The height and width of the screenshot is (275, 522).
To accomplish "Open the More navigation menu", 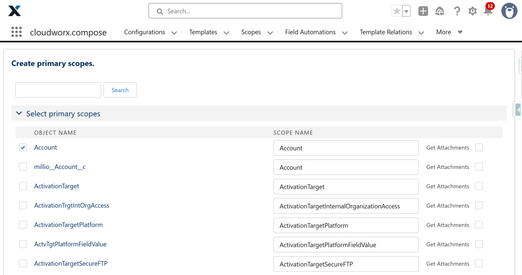I will point(449,32).
